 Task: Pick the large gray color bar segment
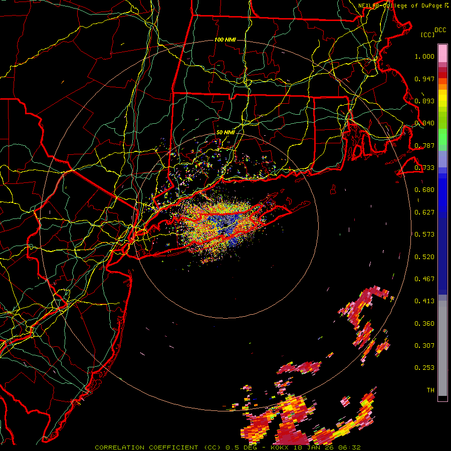pyautogui.click(x=442, y=348)
